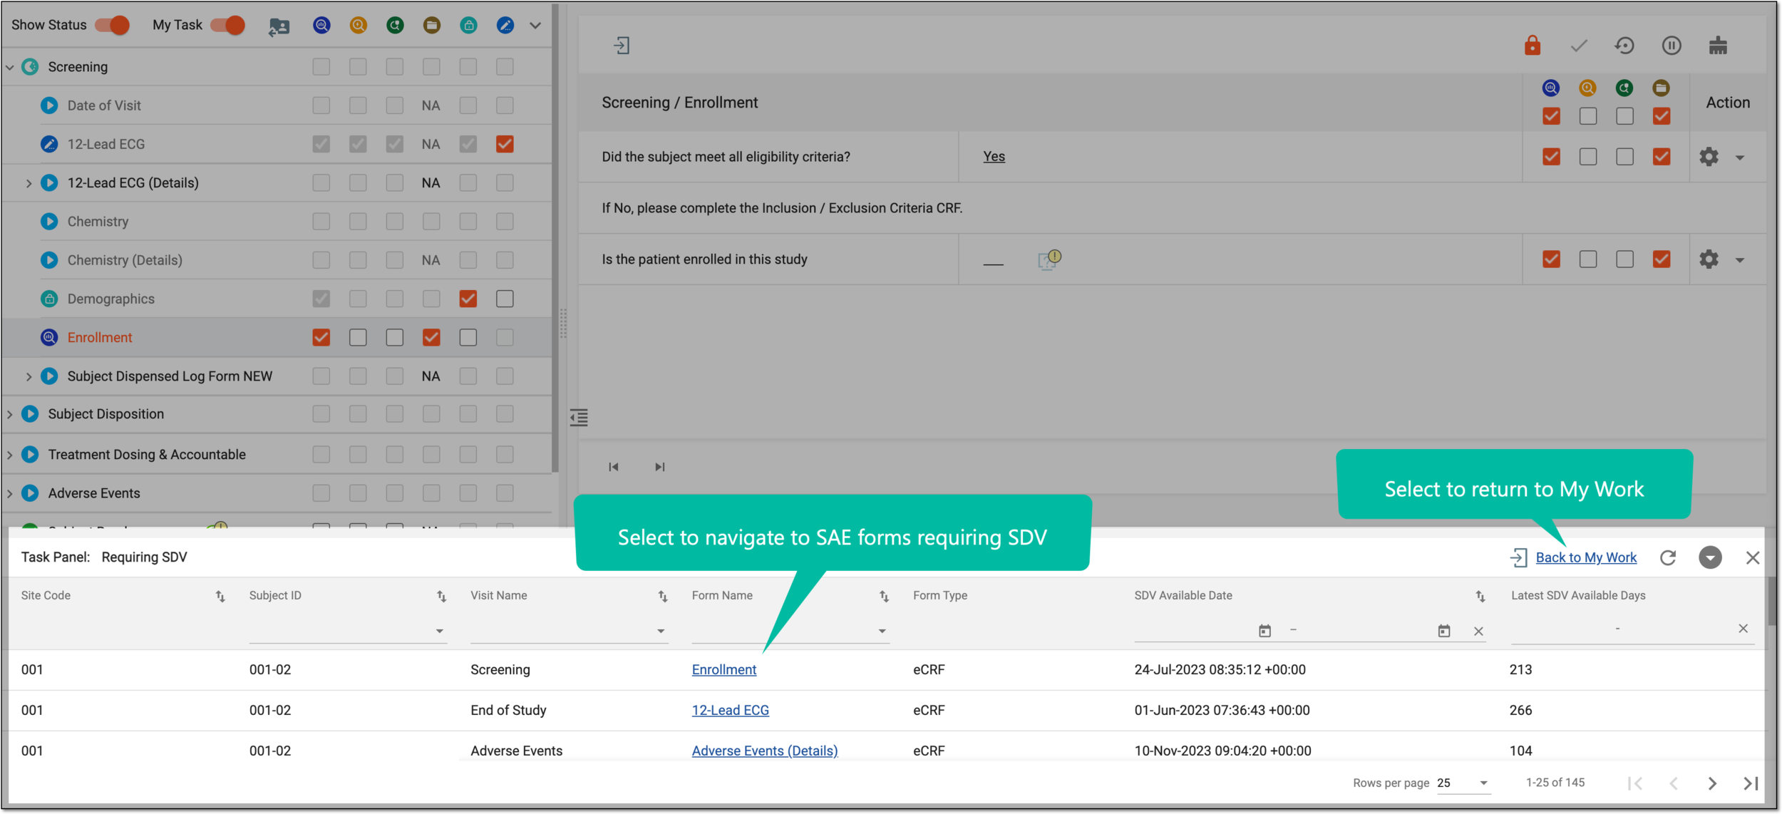Uncheck header-level blue query checkbox in Screening / Enrollment

1551,116
